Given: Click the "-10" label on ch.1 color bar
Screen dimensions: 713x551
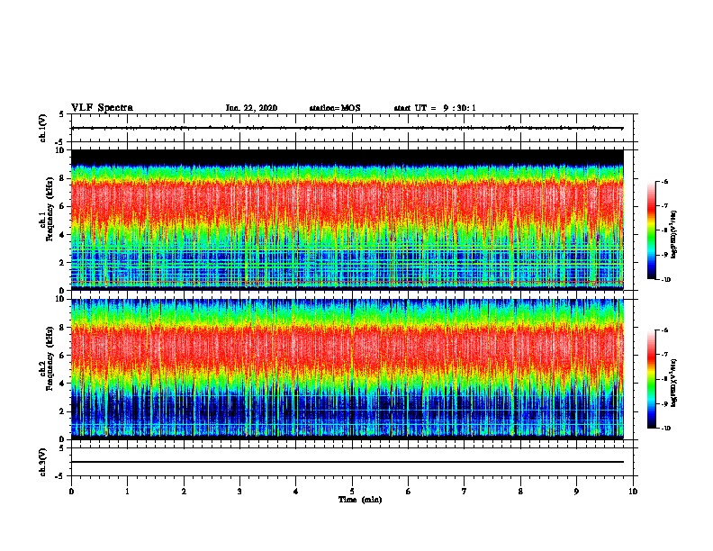Looking at the screenshot, I should coord(665,280).
